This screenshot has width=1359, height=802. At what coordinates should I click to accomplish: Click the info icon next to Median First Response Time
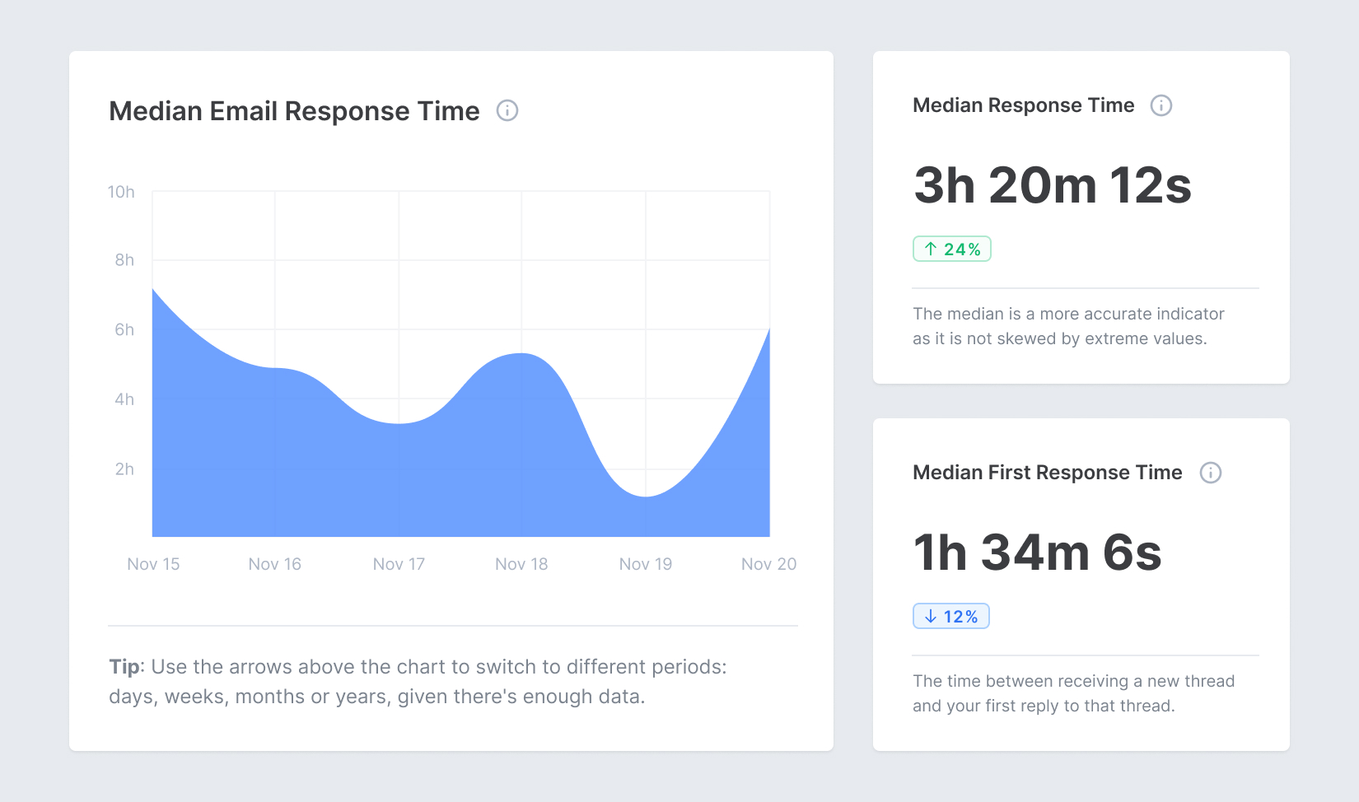[1211, 473]
